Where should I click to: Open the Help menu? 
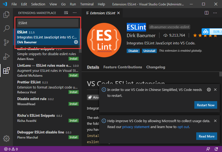pos(101,4)
